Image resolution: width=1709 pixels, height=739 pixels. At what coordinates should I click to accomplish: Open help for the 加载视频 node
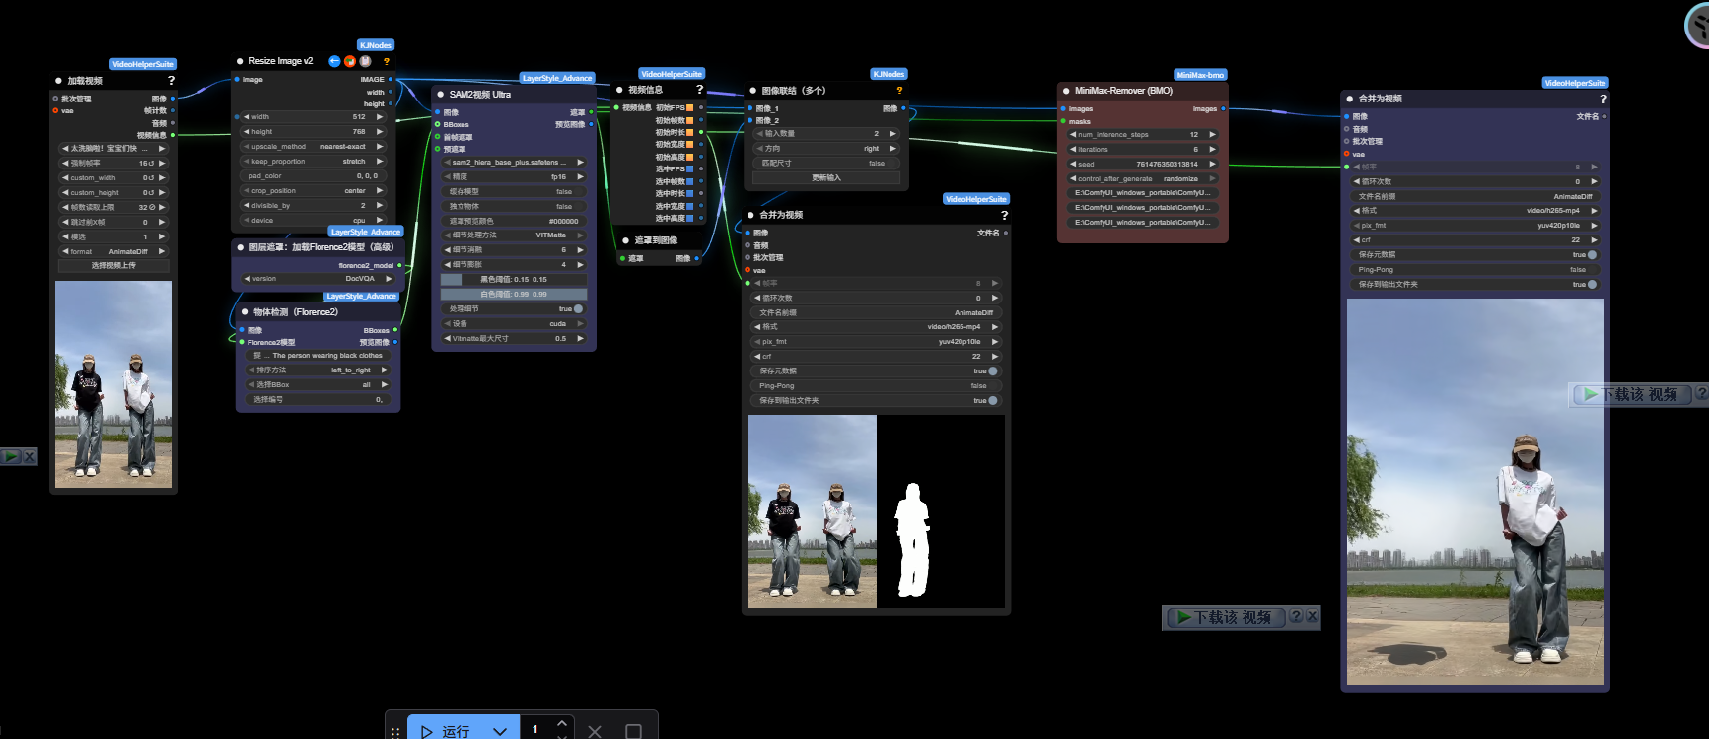(171, 81)
